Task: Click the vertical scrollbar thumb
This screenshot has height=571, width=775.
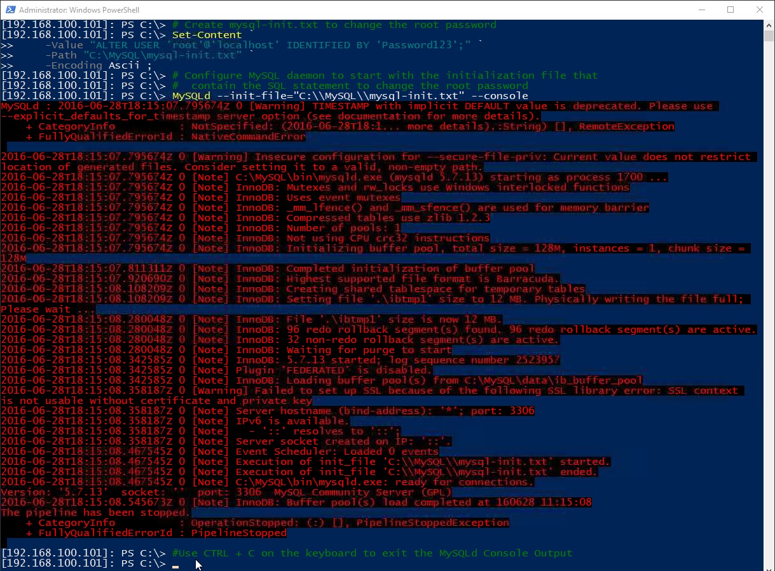Action: pos(769,36)
